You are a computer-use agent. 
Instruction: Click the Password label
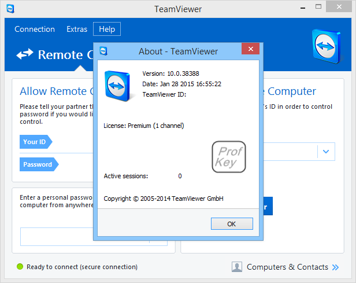click(x=39, y=164)
